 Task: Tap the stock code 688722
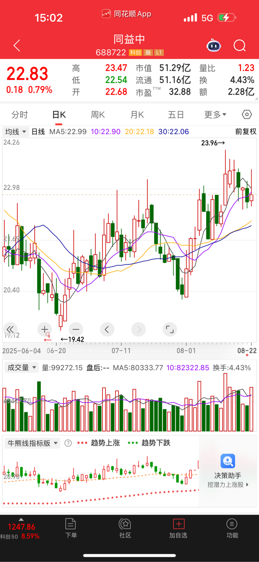pos(111,53)
